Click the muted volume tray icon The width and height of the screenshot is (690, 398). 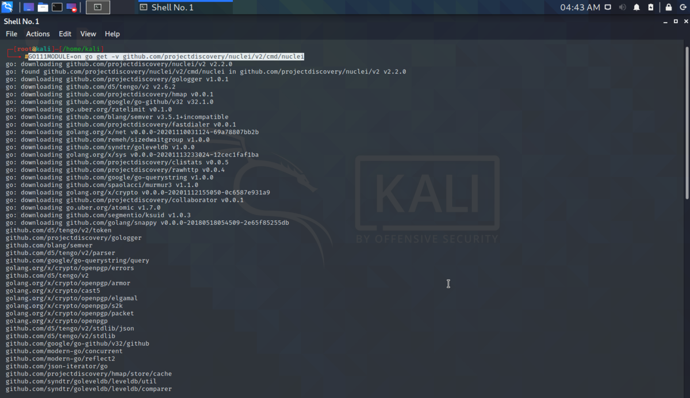(623, 7)
